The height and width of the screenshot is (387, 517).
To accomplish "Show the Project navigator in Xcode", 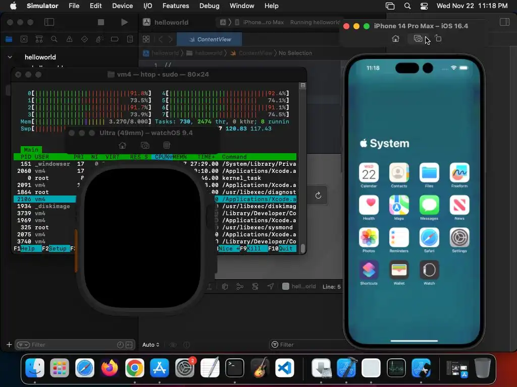I will 9,39.
